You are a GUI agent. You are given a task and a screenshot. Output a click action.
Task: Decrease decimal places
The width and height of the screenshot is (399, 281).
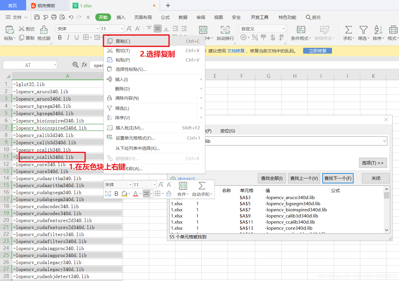click(x=281, y=37)
